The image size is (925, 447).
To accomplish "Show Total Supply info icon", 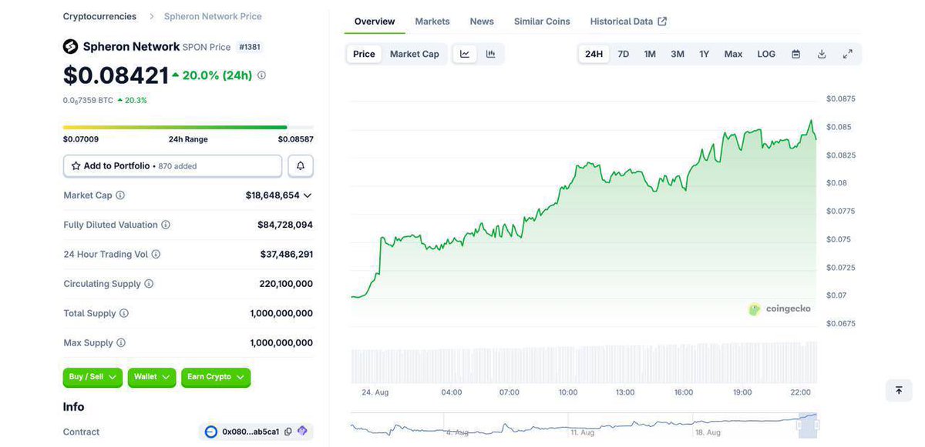I will pos(124,313).
